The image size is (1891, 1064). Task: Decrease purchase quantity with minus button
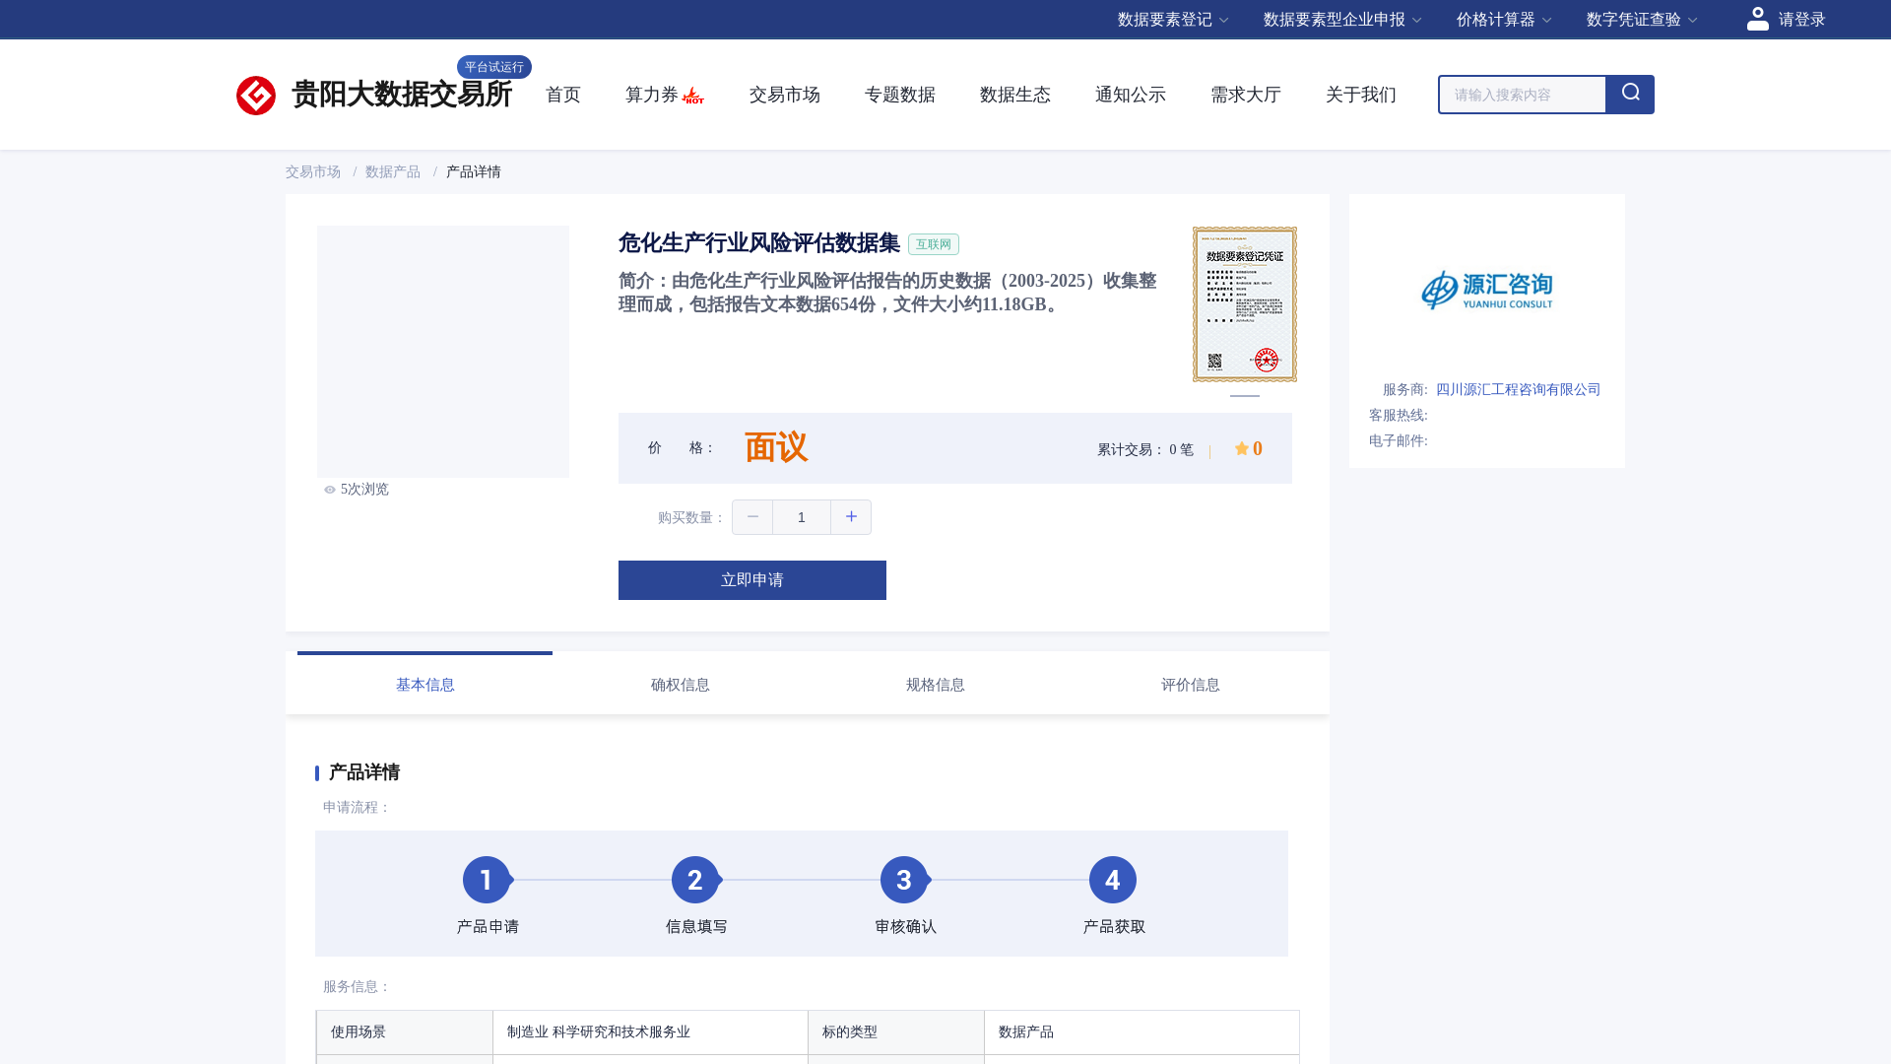pos(752,516)
